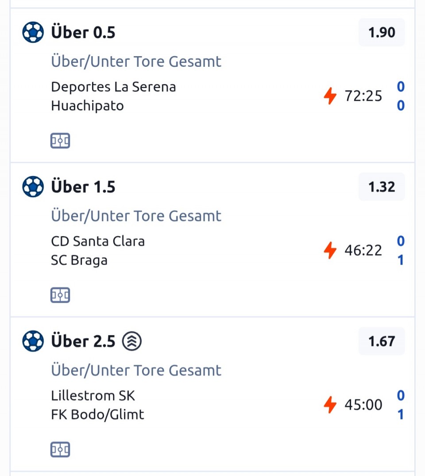Screen dimensions: 425x476
Task: Open Deportes La Serena match details
Action: pos(113,87)
